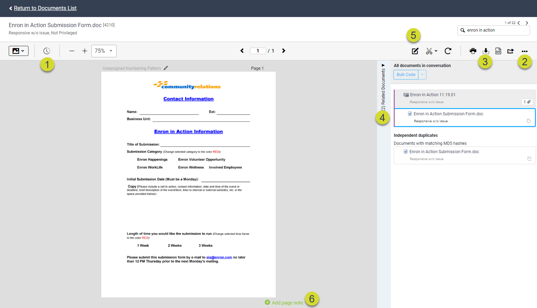
Task: Click the 'All documents in conversation' heading
Action: pyautogui.click(x=422, y=66)
